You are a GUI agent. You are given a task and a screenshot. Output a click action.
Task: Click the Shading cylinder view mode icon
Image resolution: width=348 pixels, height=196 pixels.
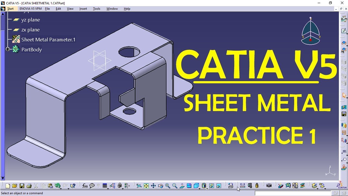point(204,186)
